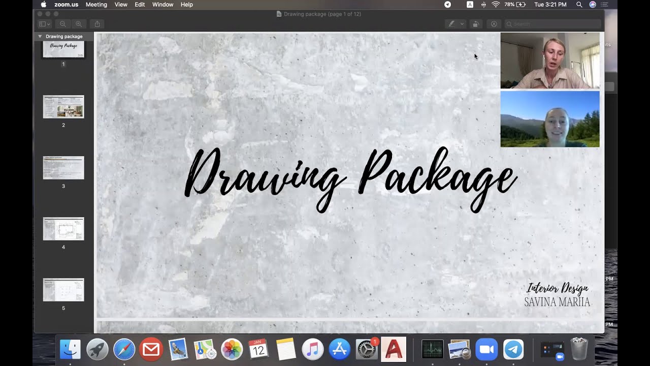Open the highlight color dropdown arrow
Screen dimensions: 650x366
click(462, 24)
